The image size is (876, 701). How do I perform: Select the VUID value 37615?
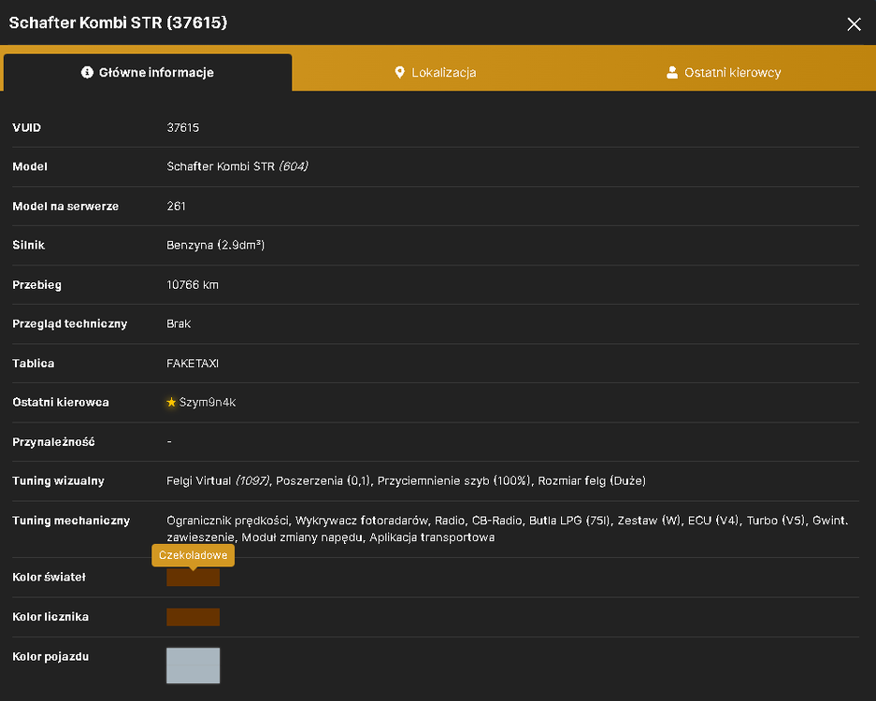[182, 127]
